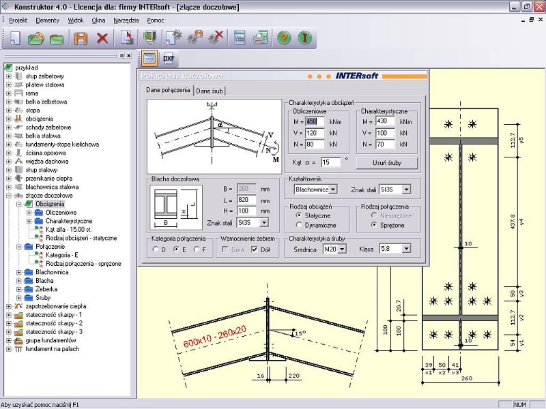Open the Okna menu

[x=98, y=20]
